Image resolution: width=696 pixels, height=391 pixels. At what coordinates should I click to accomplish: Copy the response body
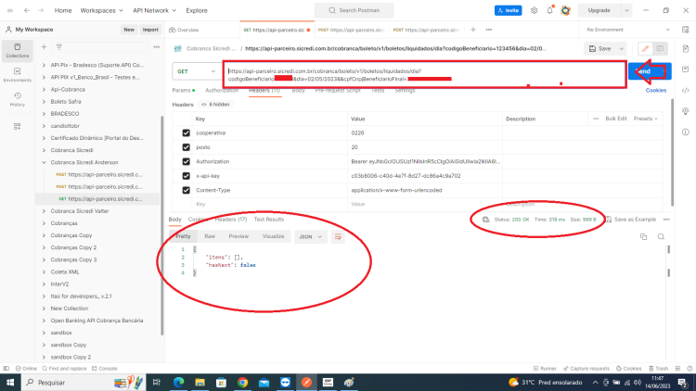click(x=644, y=236)
